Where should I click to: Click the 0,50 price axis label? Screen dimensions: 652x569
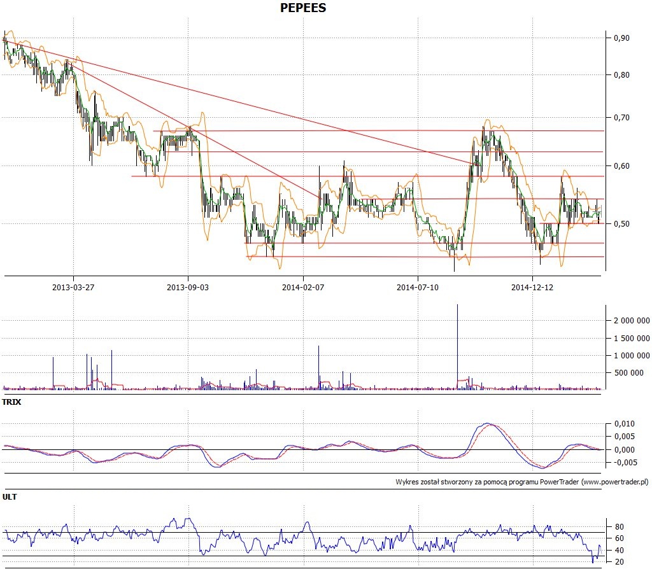[x=621, y=223]
